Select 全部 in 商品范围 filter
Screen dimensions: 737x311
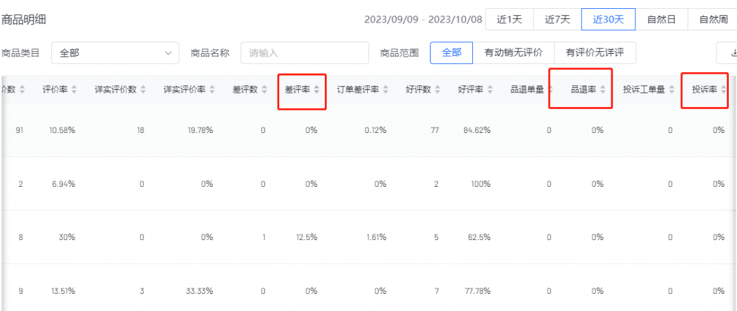click(451, 53)
